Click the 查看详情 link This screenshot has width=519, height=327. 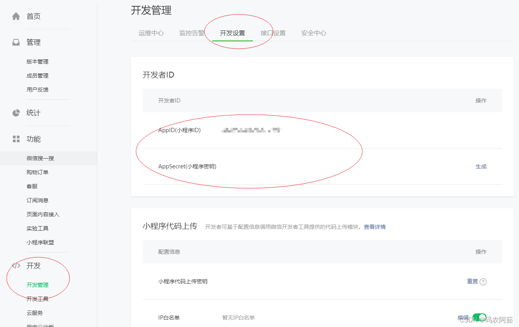375,227
